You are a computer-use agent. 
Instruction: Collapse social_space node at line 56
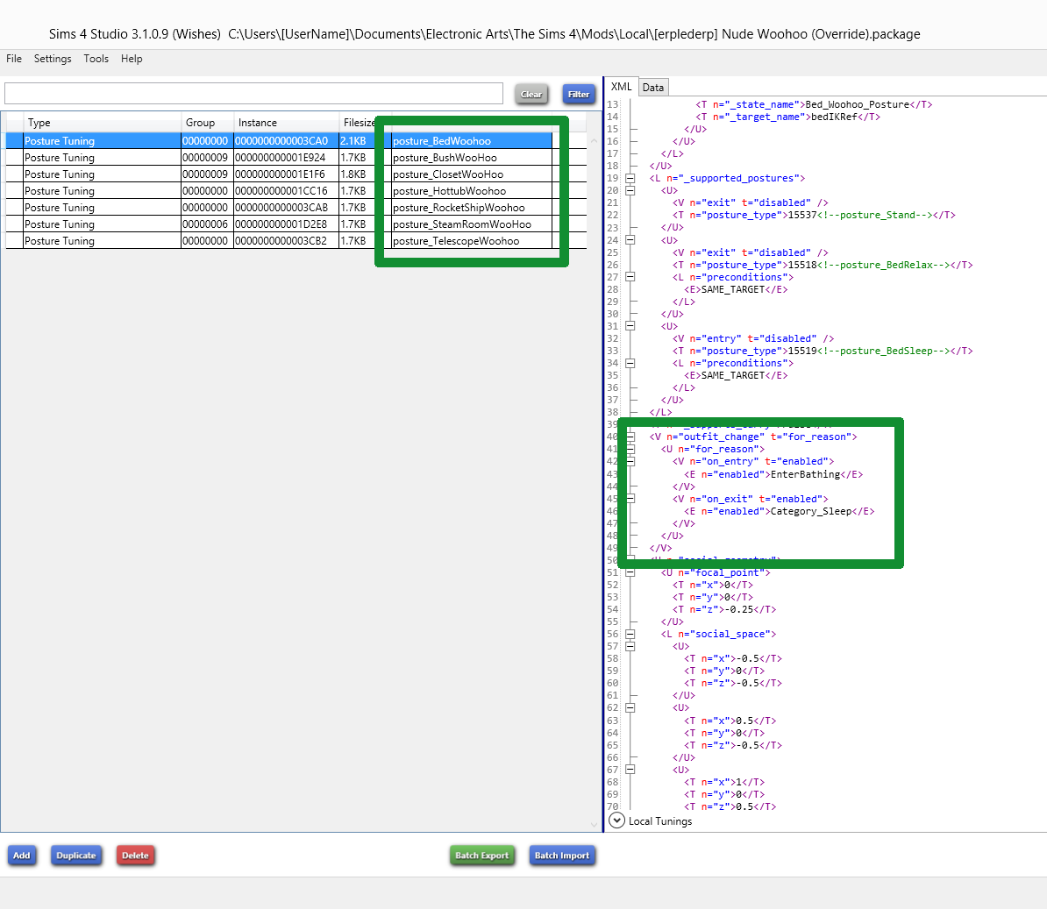[x=630, y=634]
